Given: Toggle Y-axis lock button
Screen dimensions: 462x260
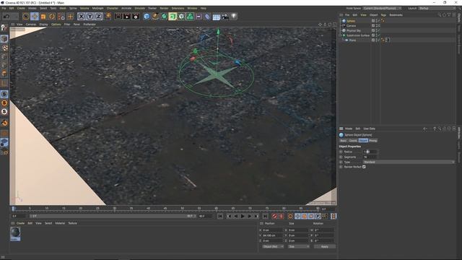Looking at the screenshot, I should click(x=90, y=17).
